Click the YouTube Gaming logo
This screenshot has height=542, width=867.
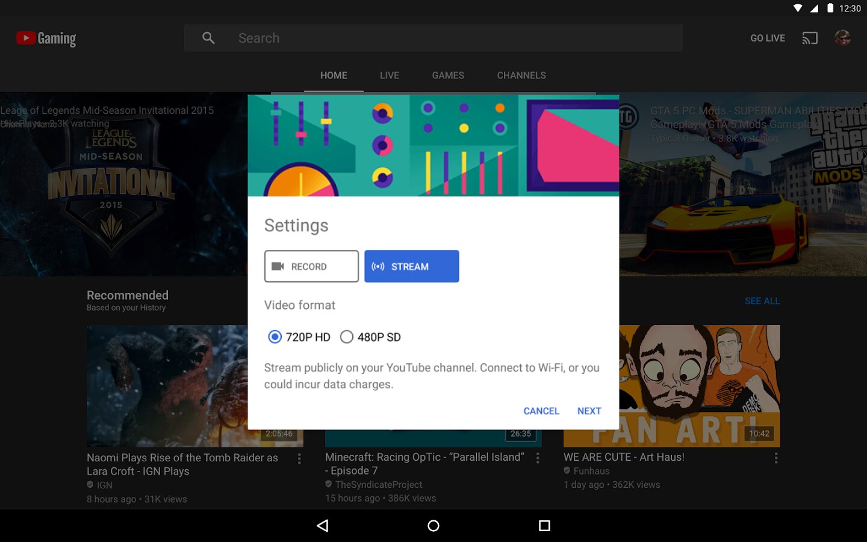[x=46, y=39]
